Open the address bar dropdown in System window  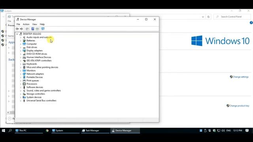[x=203, y=17]
